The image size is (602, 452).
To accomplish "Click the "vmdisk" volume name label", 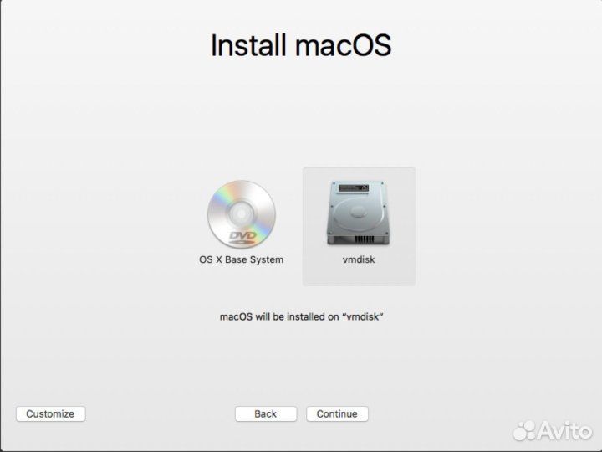I will [359, 259].
